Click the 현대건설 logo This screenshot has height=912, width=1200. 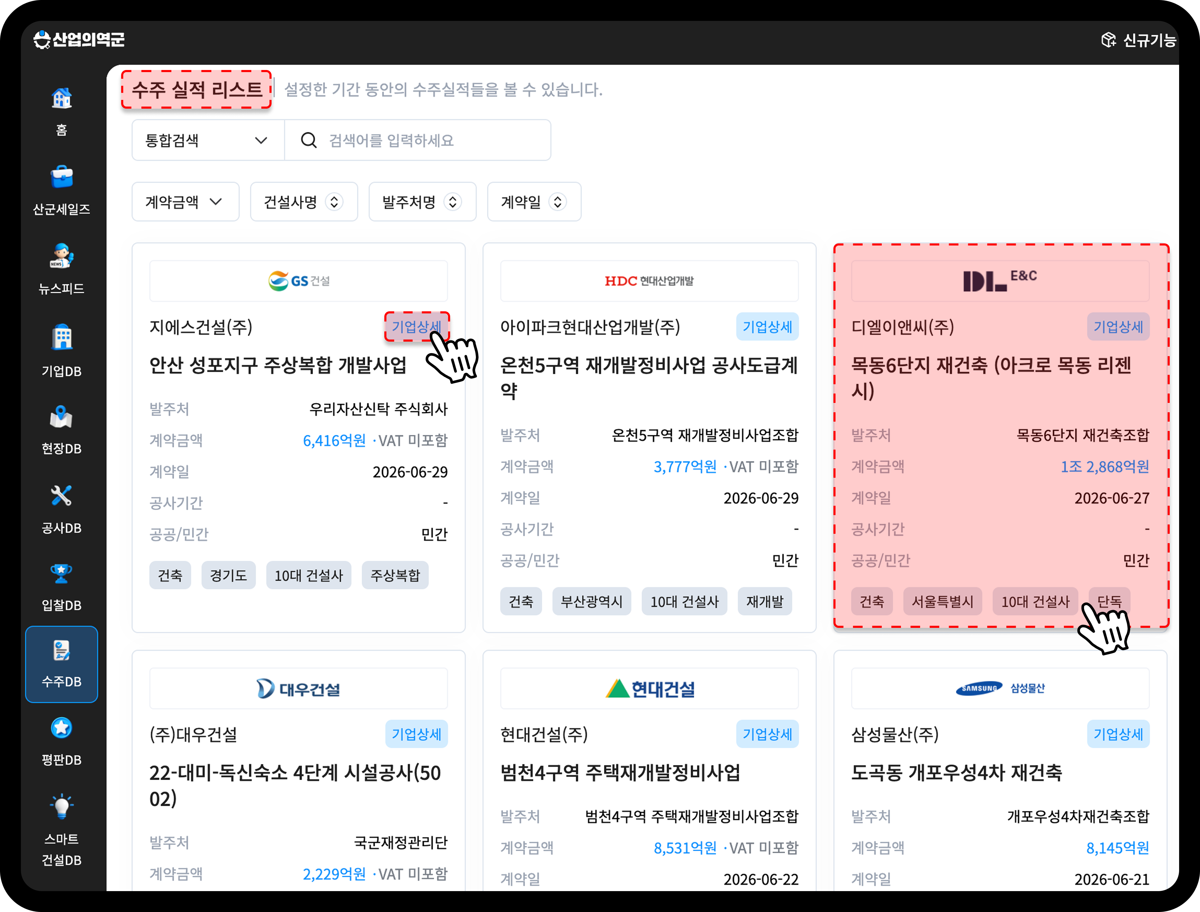click(650, 688)
